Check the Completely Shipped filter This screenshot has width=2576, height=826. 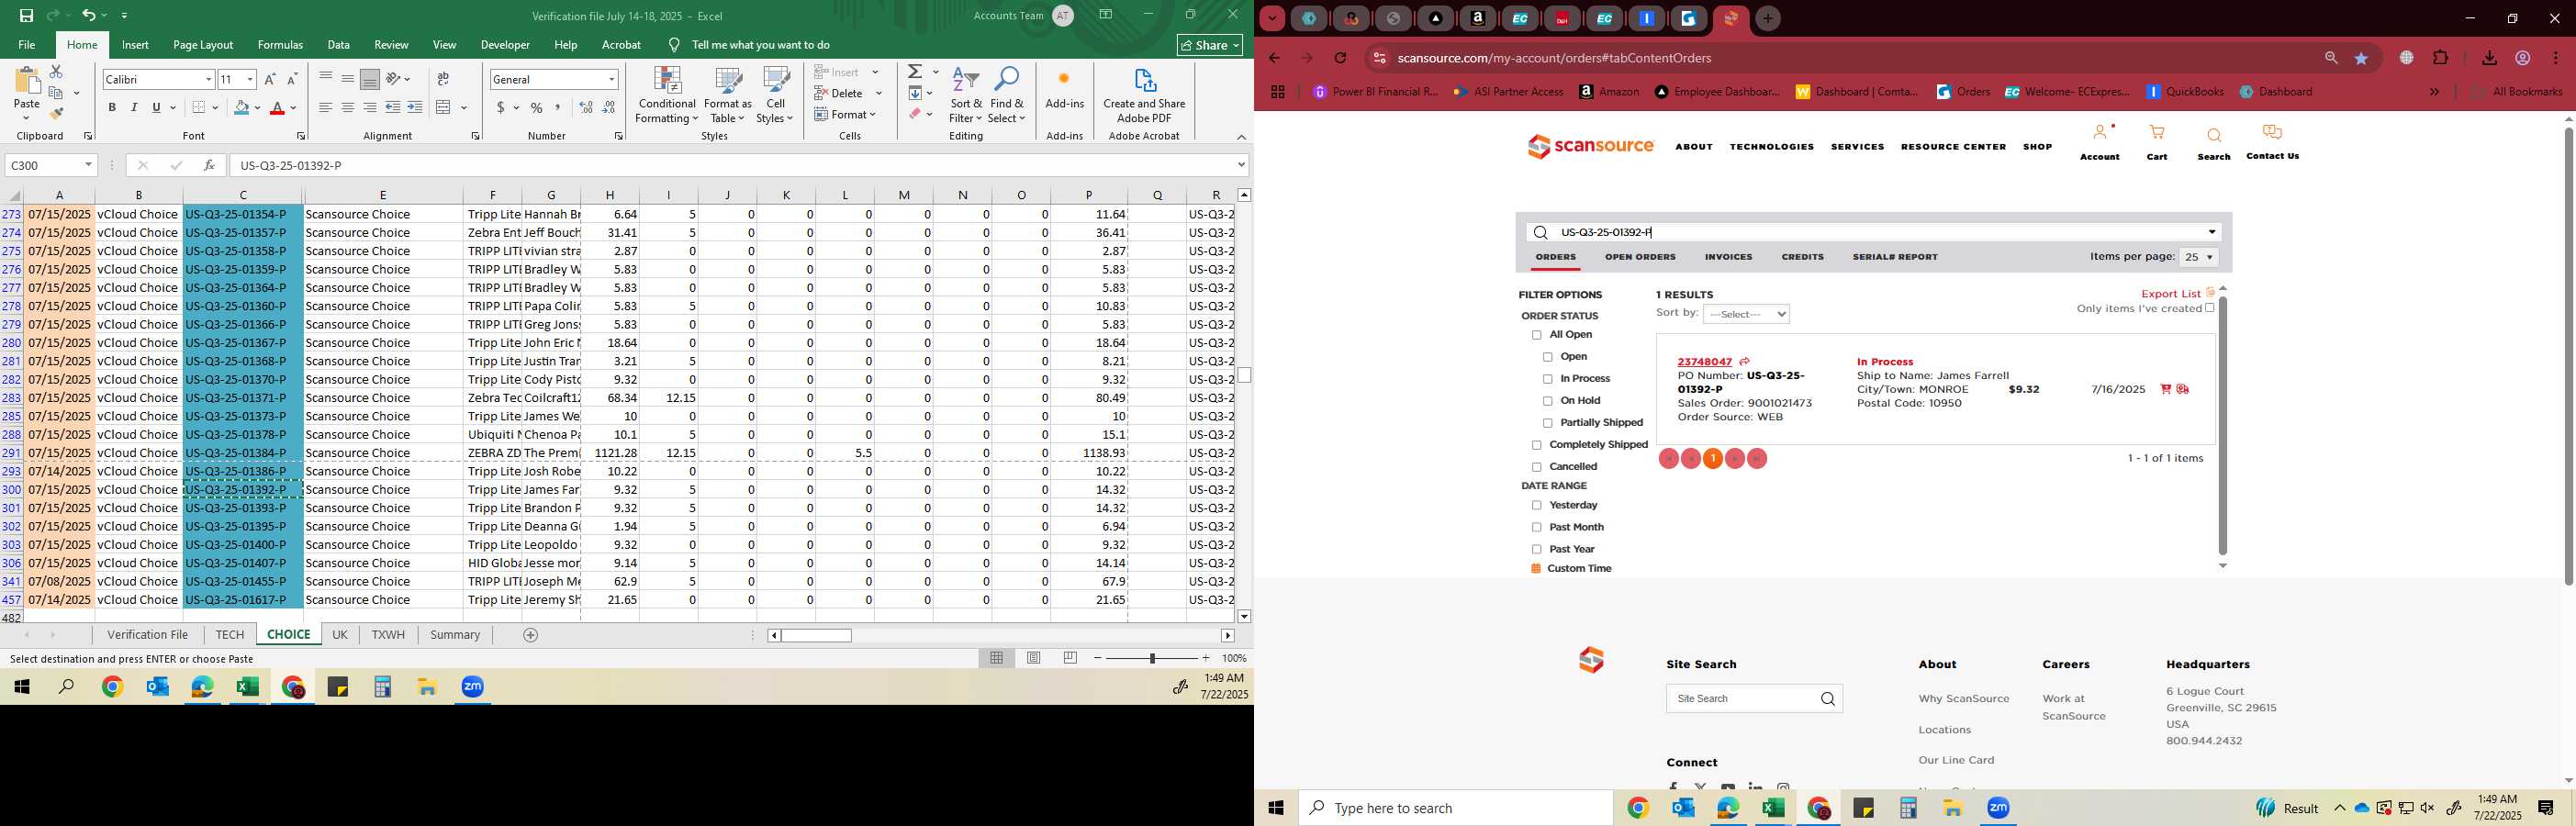tap(1537, 445)
